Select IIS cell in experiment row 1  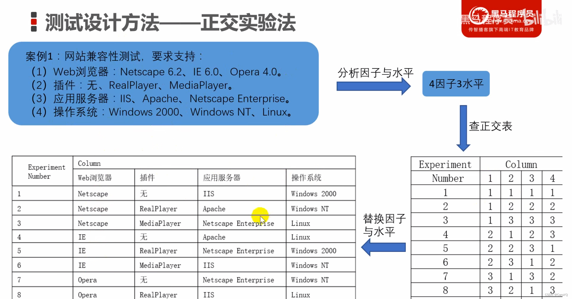click(x=242, y=194)
